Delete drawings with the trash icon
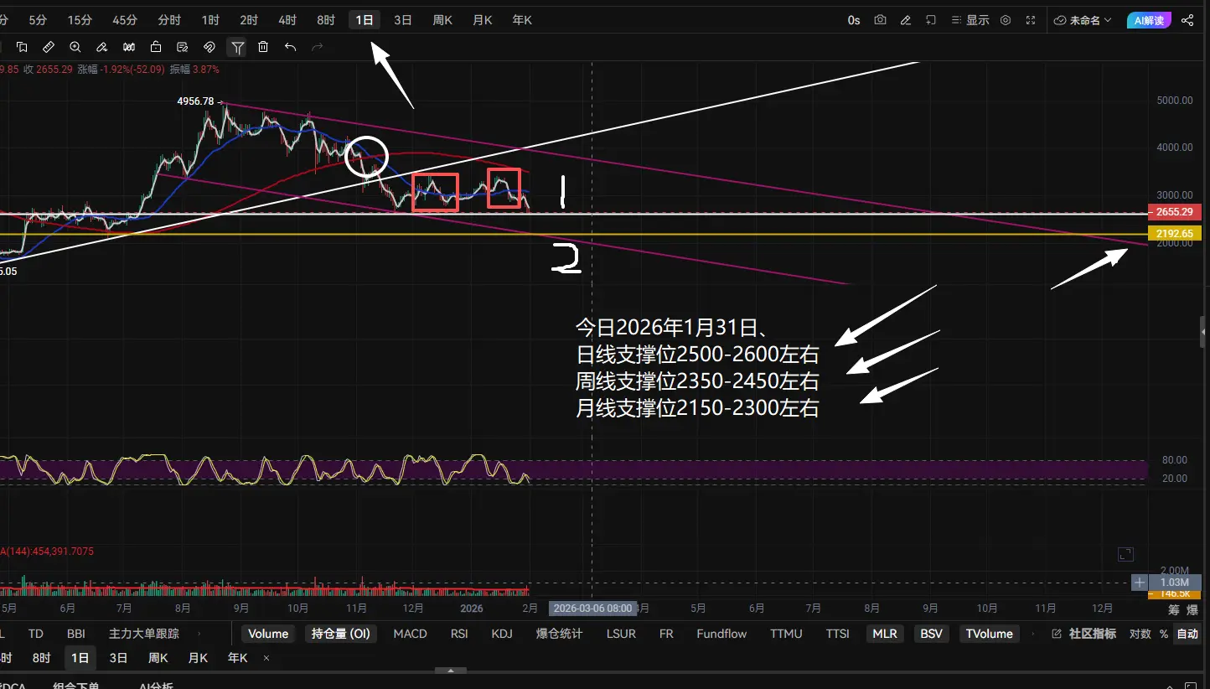This screenshot has width=1210, height=689. coord(263,47)
